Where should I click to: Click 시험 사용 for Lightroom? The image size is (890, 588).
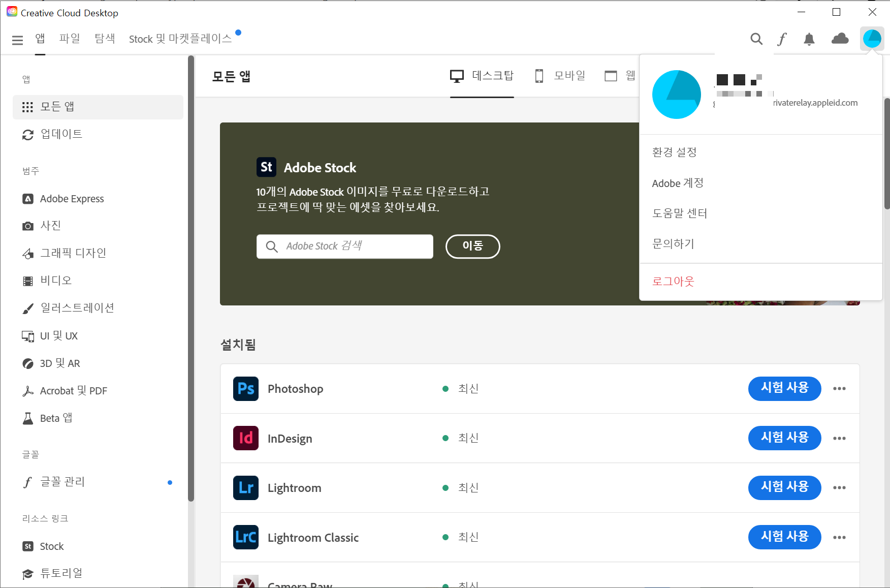pyautogui.click(x=784, y=488)
